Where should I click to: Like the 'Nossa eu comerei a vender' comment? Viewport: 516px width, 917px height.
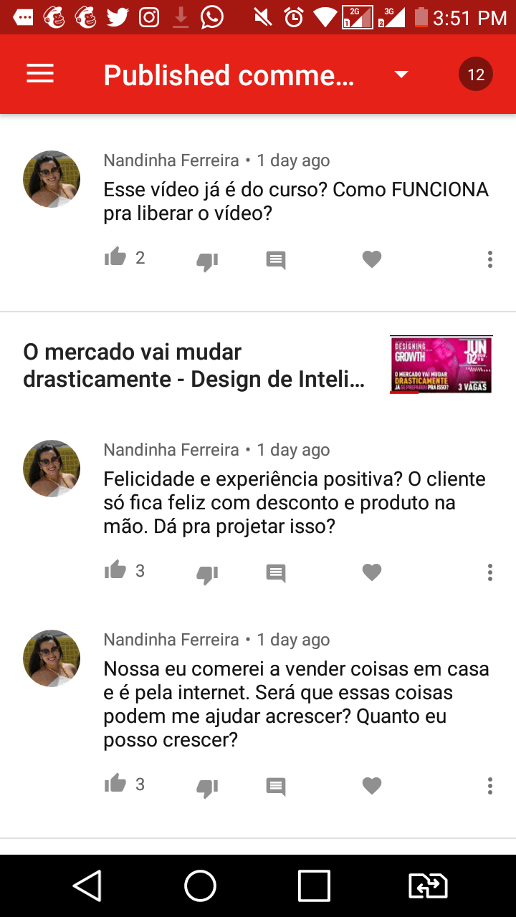pos(115,784)
